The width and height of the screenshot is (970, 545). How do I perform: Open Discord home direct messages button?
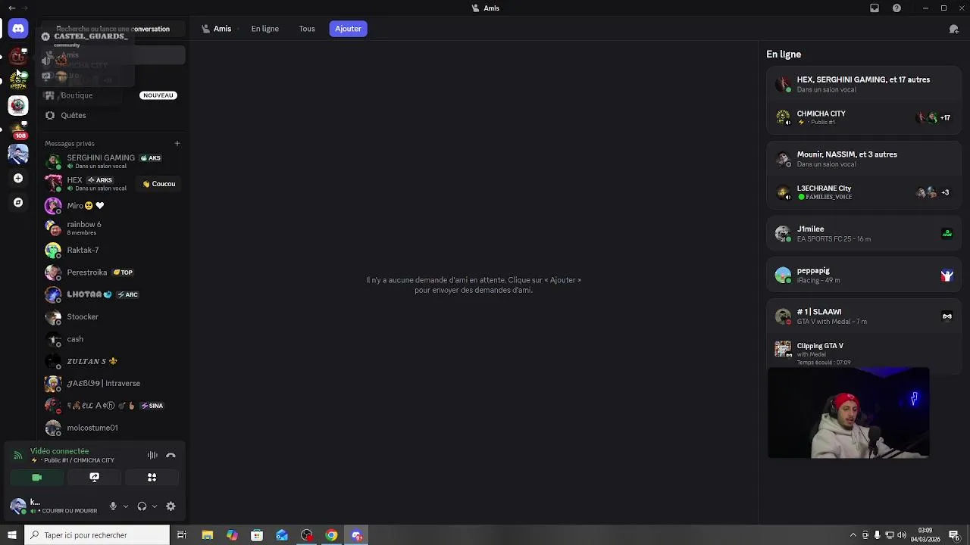tap(18, 28)
